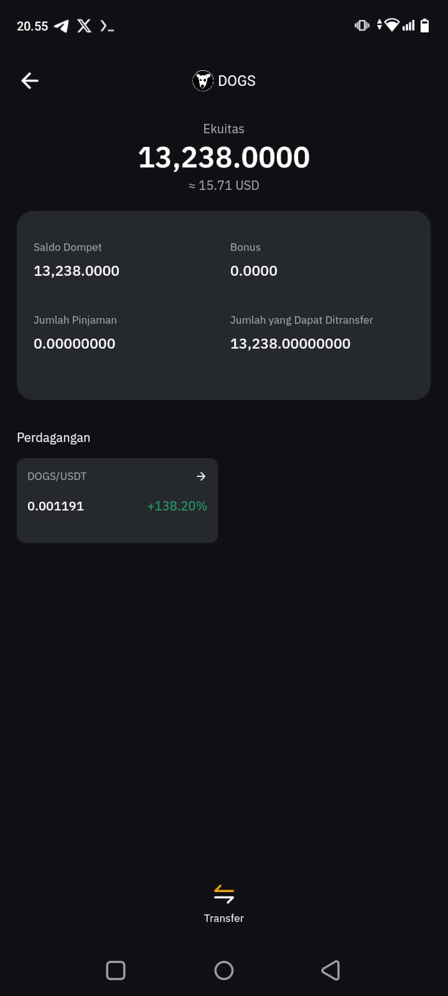The height and width of the screenshot is (996, 448).
Task: Tap the Transfer label at bottom
Action: (x=224, y=918)
